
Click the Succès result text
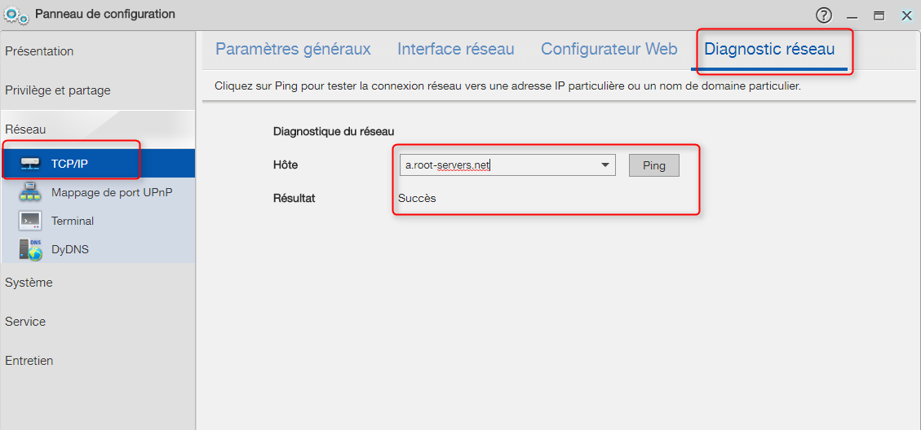[x=417, y=198]
